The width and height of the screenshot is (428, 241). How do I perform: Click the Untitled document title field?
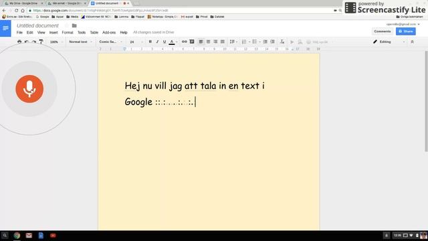37,25
